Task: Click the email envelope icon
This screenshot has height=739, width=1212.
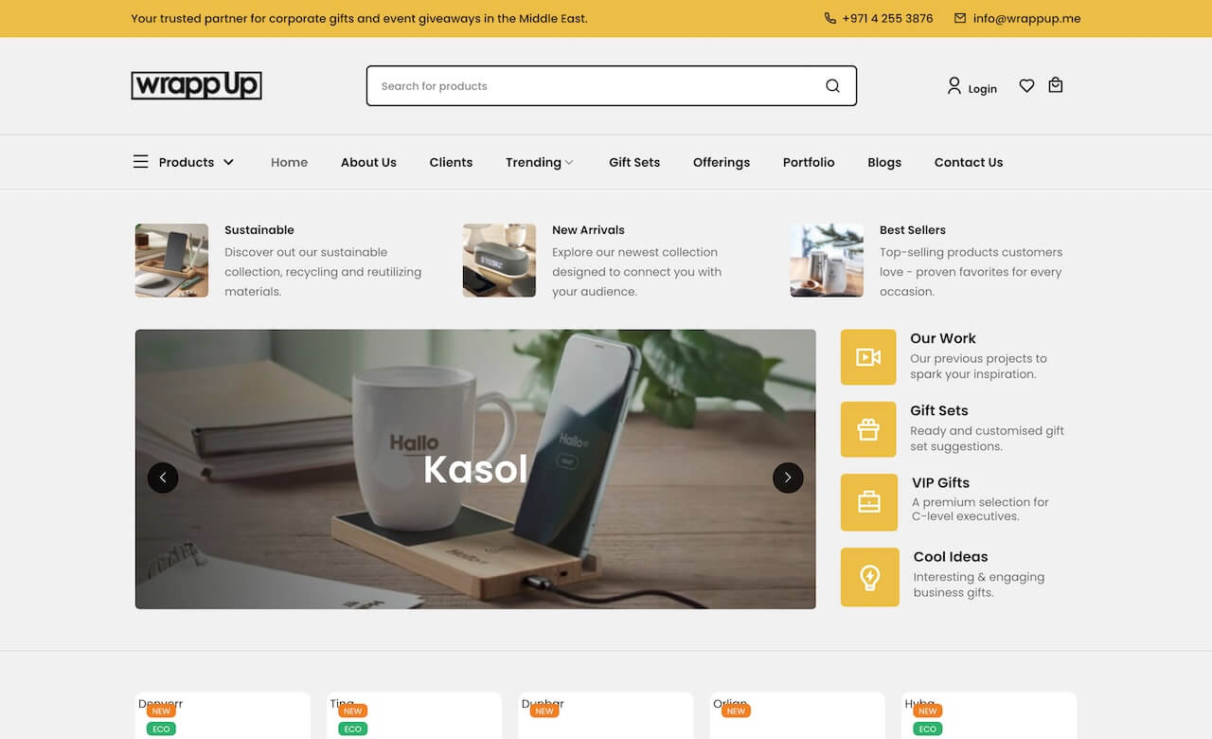Action: pyautogui.click(x=960, y=18)
